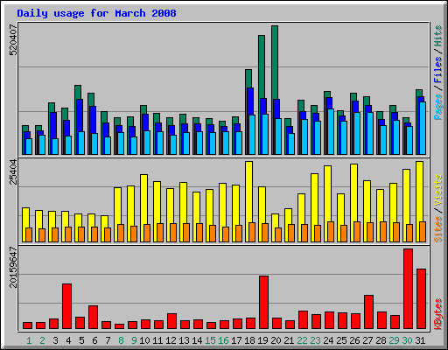Image resolution: width=448 pixels, height=350 pixels.
Task: Click day 10 label on x-axis
Action: tap(144, 340)
